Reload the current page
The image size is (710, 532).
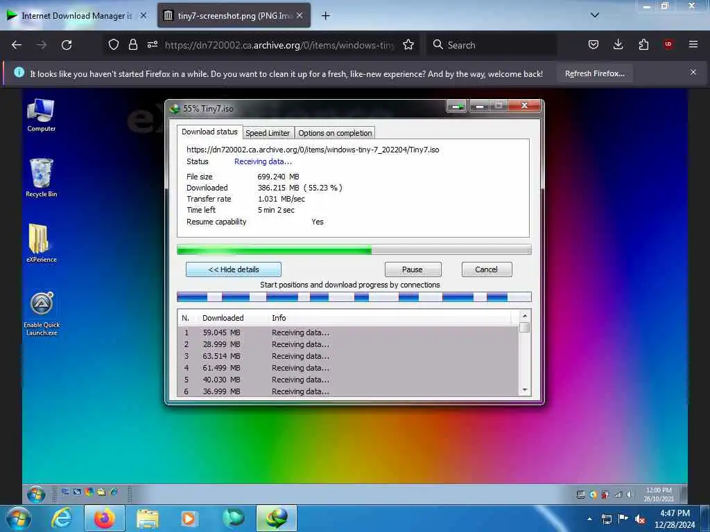coord(67,45)
